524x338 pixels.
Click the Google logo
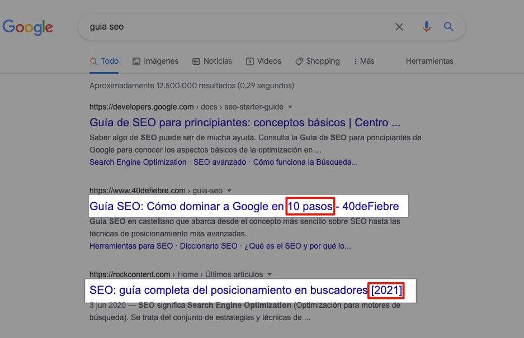[28, 27]
